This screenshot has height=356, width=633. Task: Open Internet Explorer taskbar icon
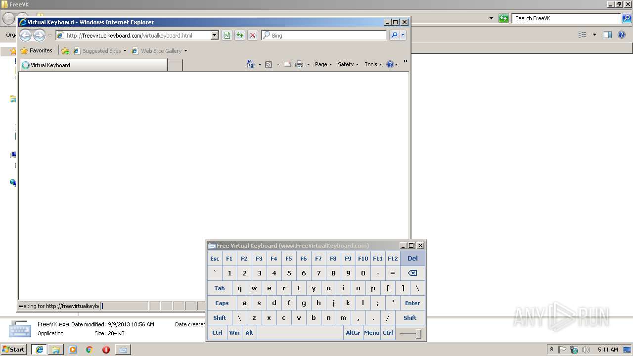pyautogui.click(x=39, y=350)
